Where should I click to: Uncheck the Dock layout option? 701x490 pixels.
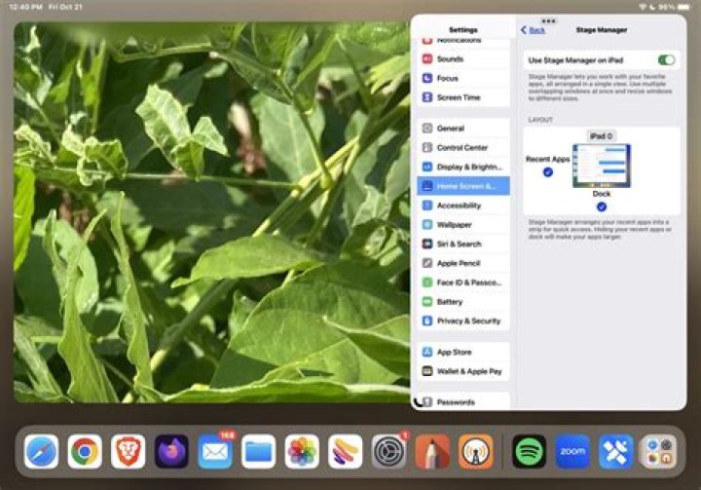click(602, 207)
